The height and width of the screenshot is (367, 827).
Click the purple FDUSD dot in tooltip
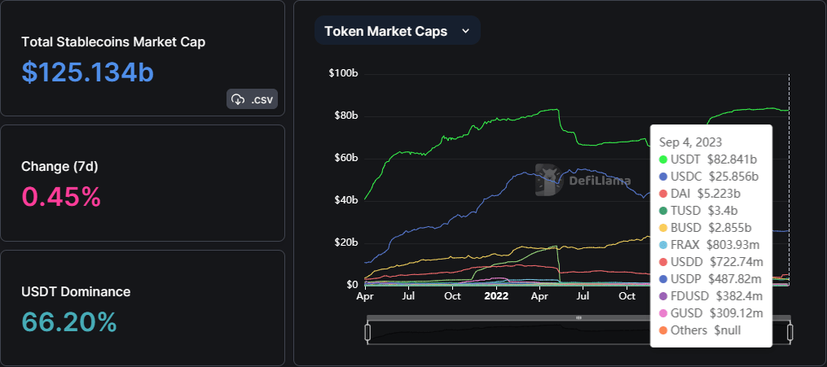[663, 296]
